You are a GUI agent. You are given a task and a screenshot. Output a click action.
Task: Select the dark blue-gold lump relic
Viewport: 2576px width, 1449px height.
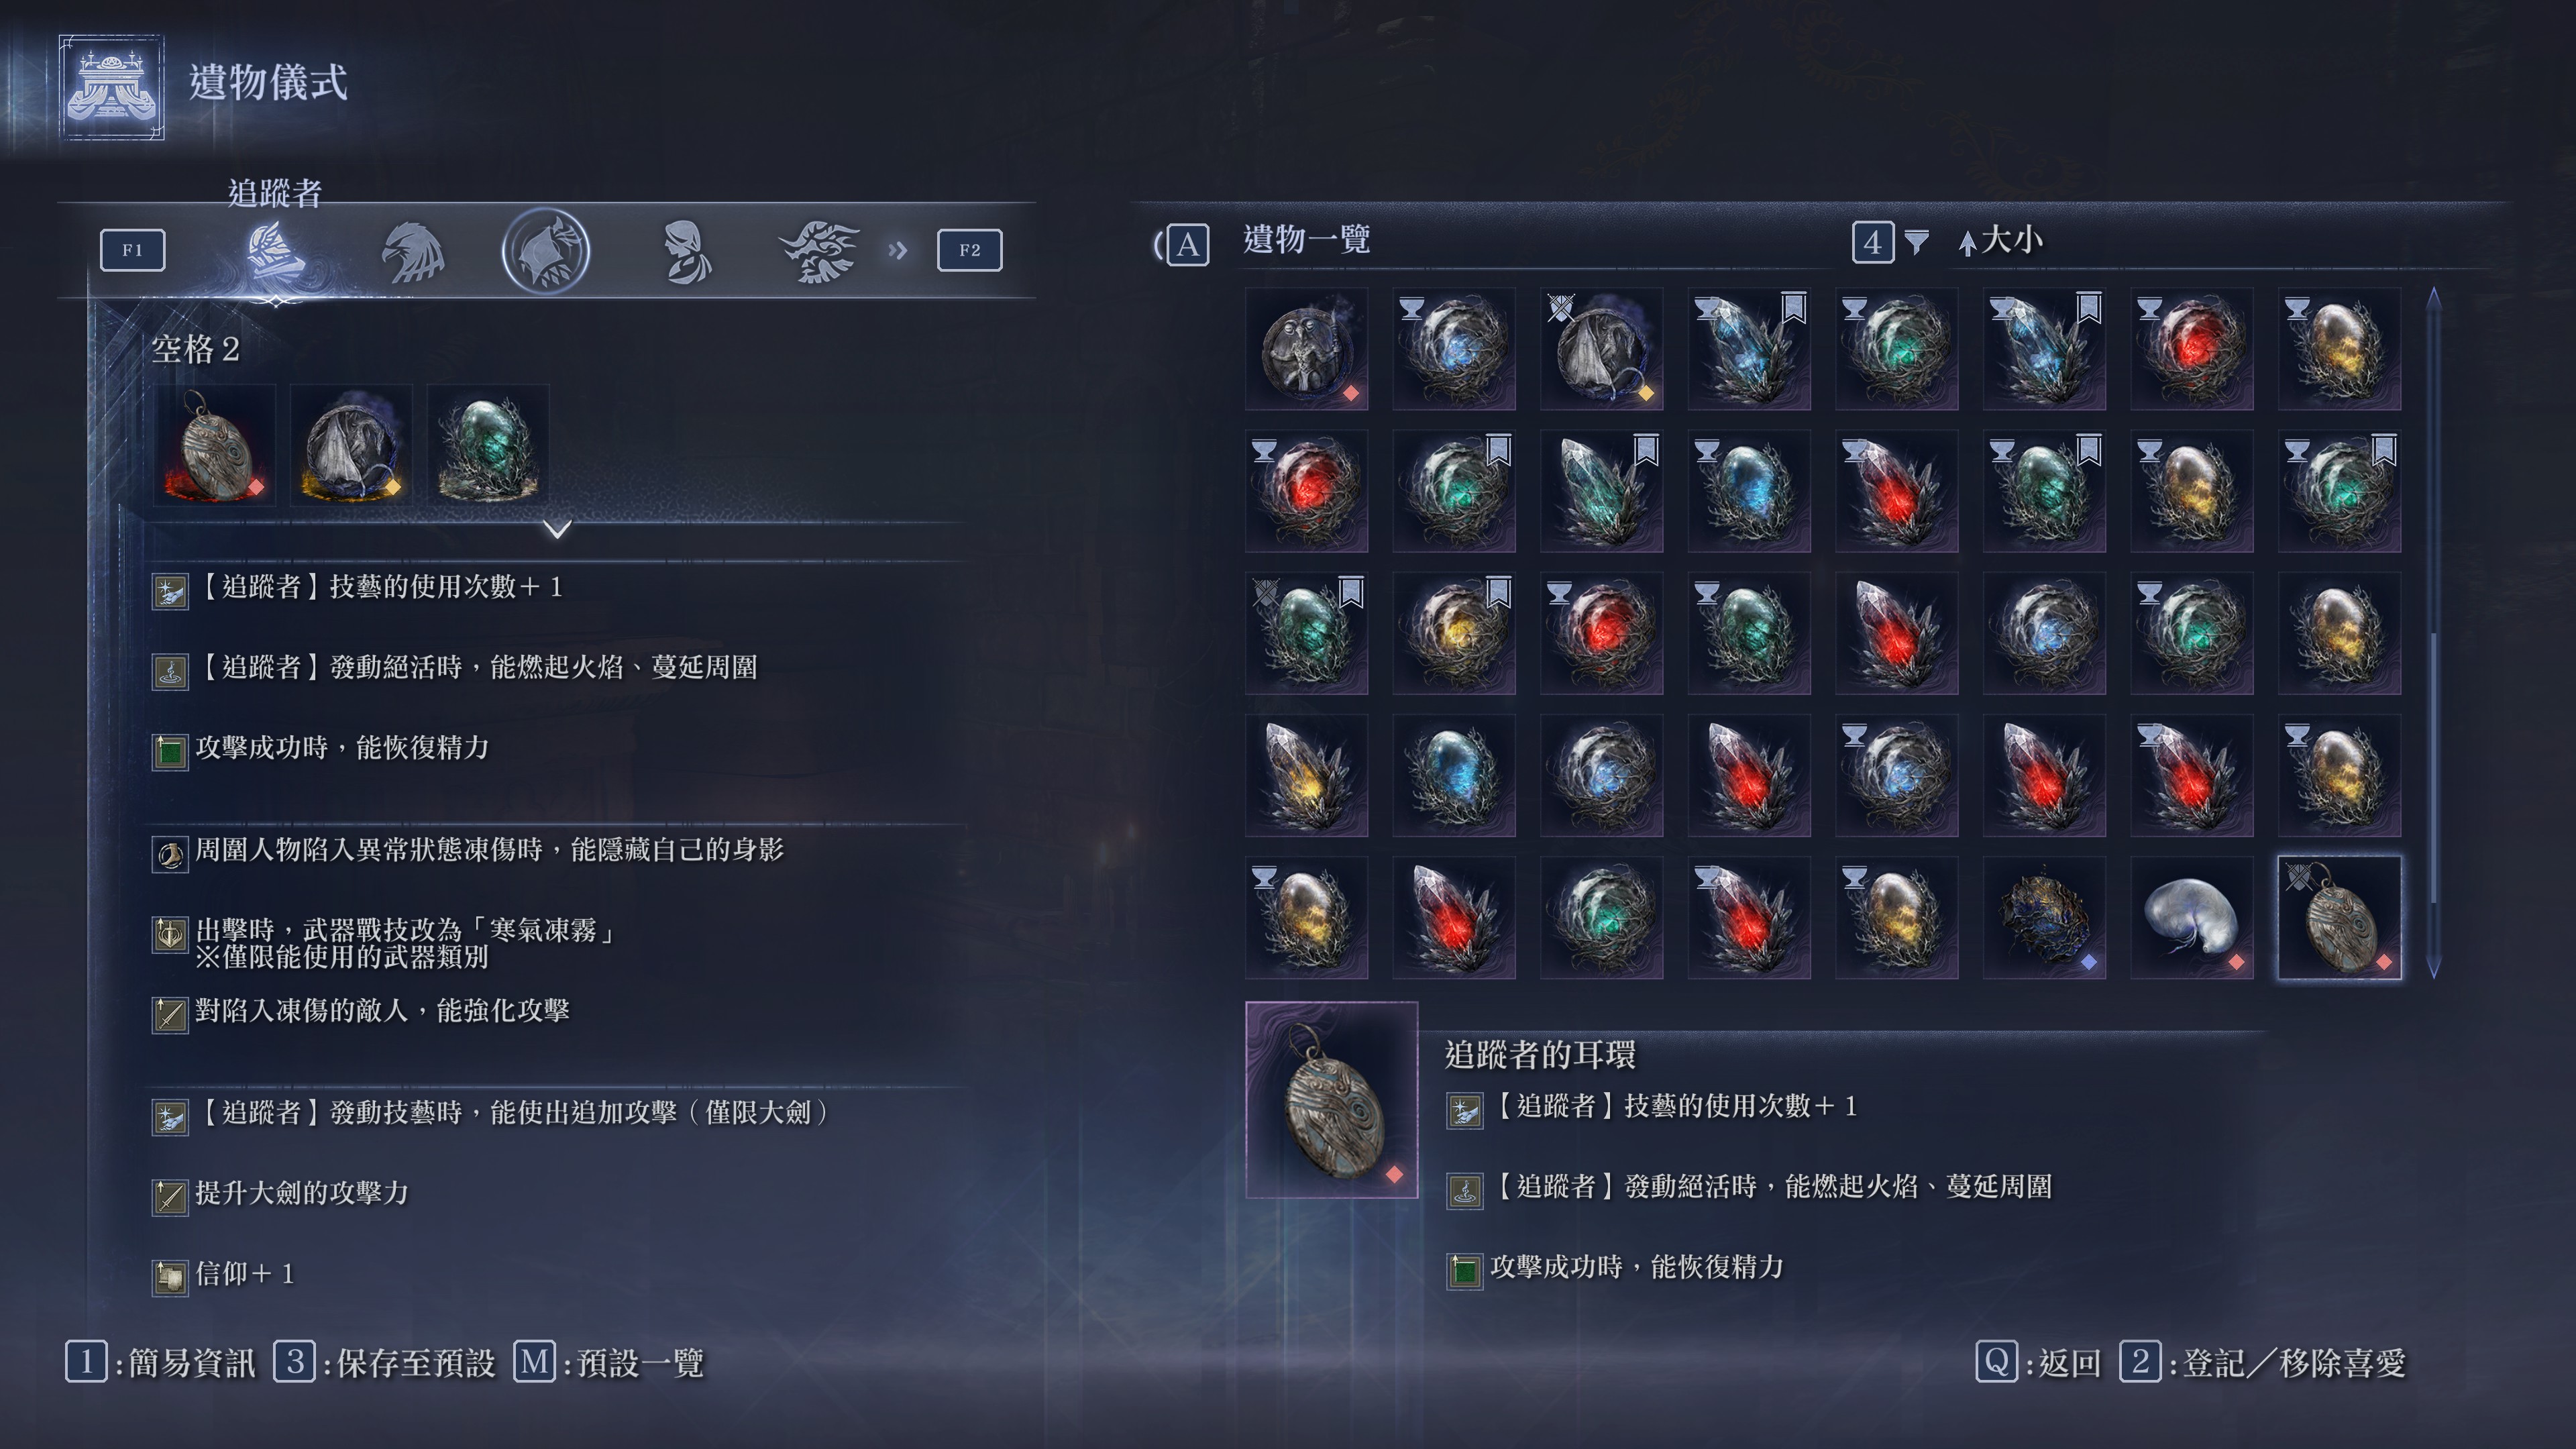pyautogui.click(x=2043, y=917)
